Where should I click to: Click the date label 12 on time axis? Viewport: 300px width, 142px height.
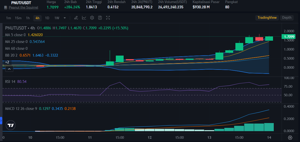click(x=150, y=138)
